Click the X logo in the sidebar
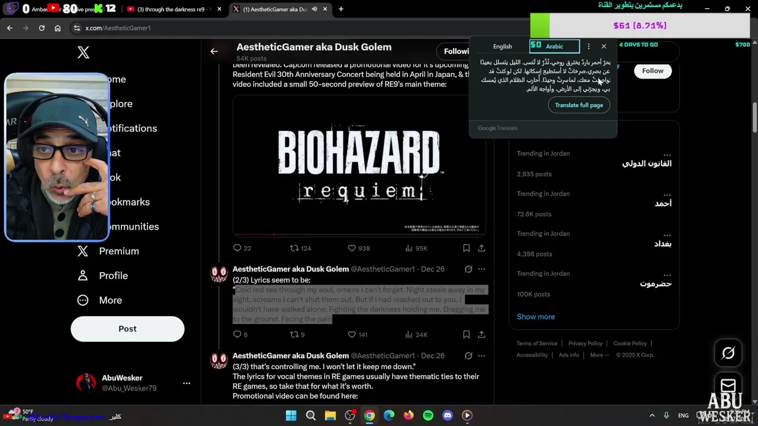The width and height of the screenshot is (758, 426). [83, 52]
